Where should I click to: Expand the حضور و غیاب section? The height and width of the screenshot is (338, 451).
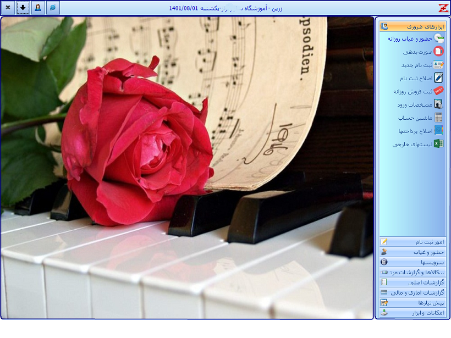coord(413,252)
